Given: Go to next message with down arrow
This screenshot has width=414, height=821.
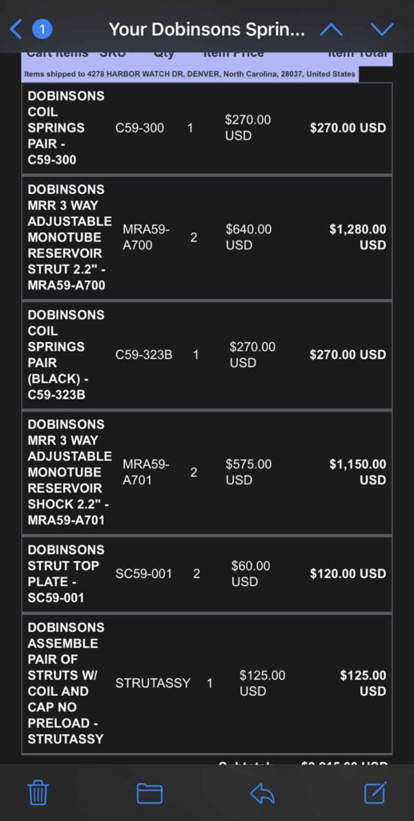Looking at the screenshot, I should click(382, 30).
